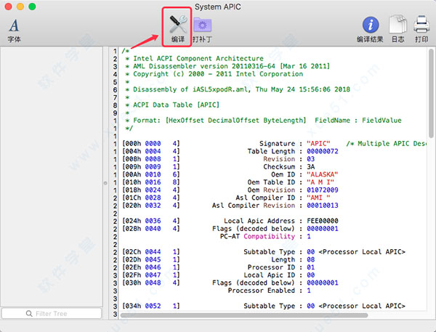The width and height of the screenshot is (436, 332).
Task: Click the Local Apic Address value FEE00000
Action: [323, 221]
